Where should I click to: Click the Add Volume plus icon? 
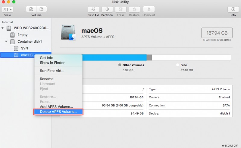click(x=31, y=9)
